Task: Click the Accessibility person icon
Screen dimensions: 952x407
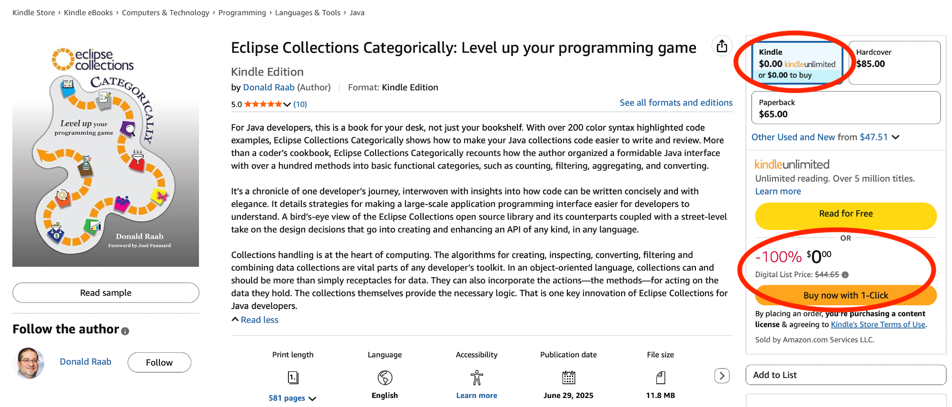Action: point(476,378)
